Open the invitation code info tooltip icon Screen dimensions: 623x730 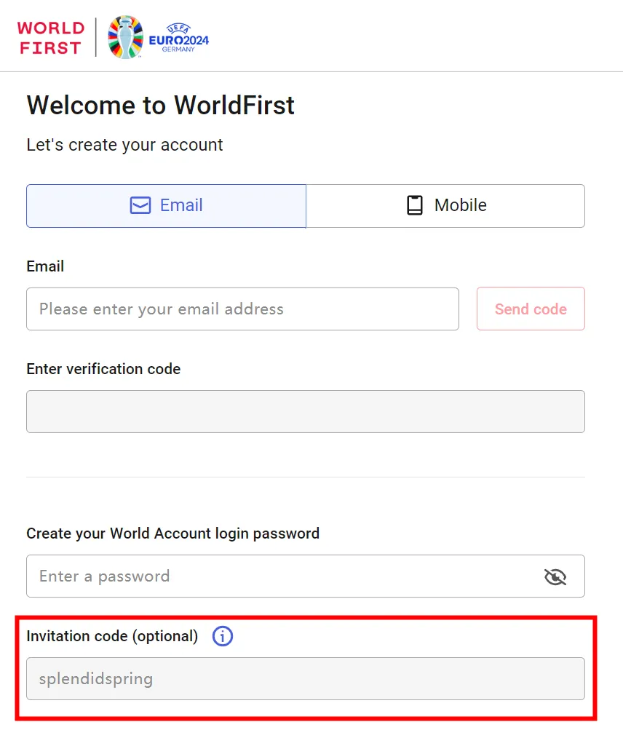point(223,636)
